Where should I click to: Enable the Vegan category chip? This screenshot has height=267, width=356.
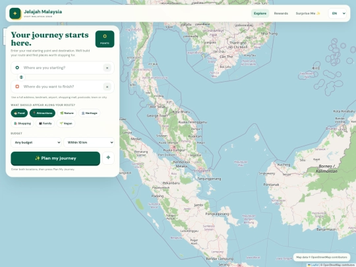coord(66,123)
